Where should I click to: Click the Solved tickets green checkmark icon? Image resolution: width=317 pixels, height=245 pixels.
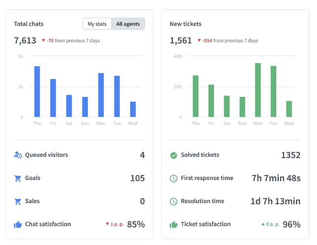173,155
